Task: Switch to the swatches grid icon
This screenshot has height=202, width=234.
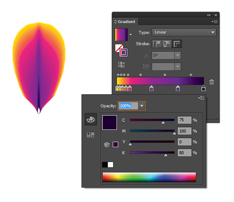Action: 91,135
